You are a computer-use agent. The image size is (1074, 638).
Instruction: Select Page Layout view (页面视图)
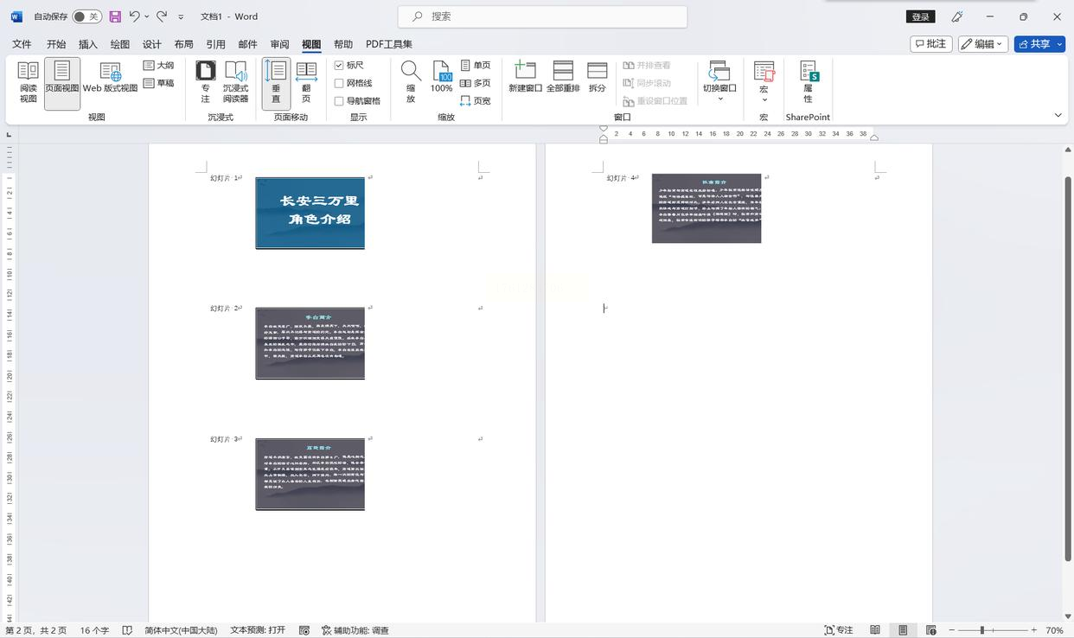tap(62, 83)
